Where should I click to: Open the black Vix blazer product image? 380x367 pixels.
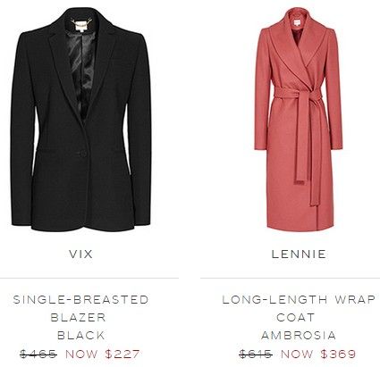pyautogui.click(x=81, y=119)
